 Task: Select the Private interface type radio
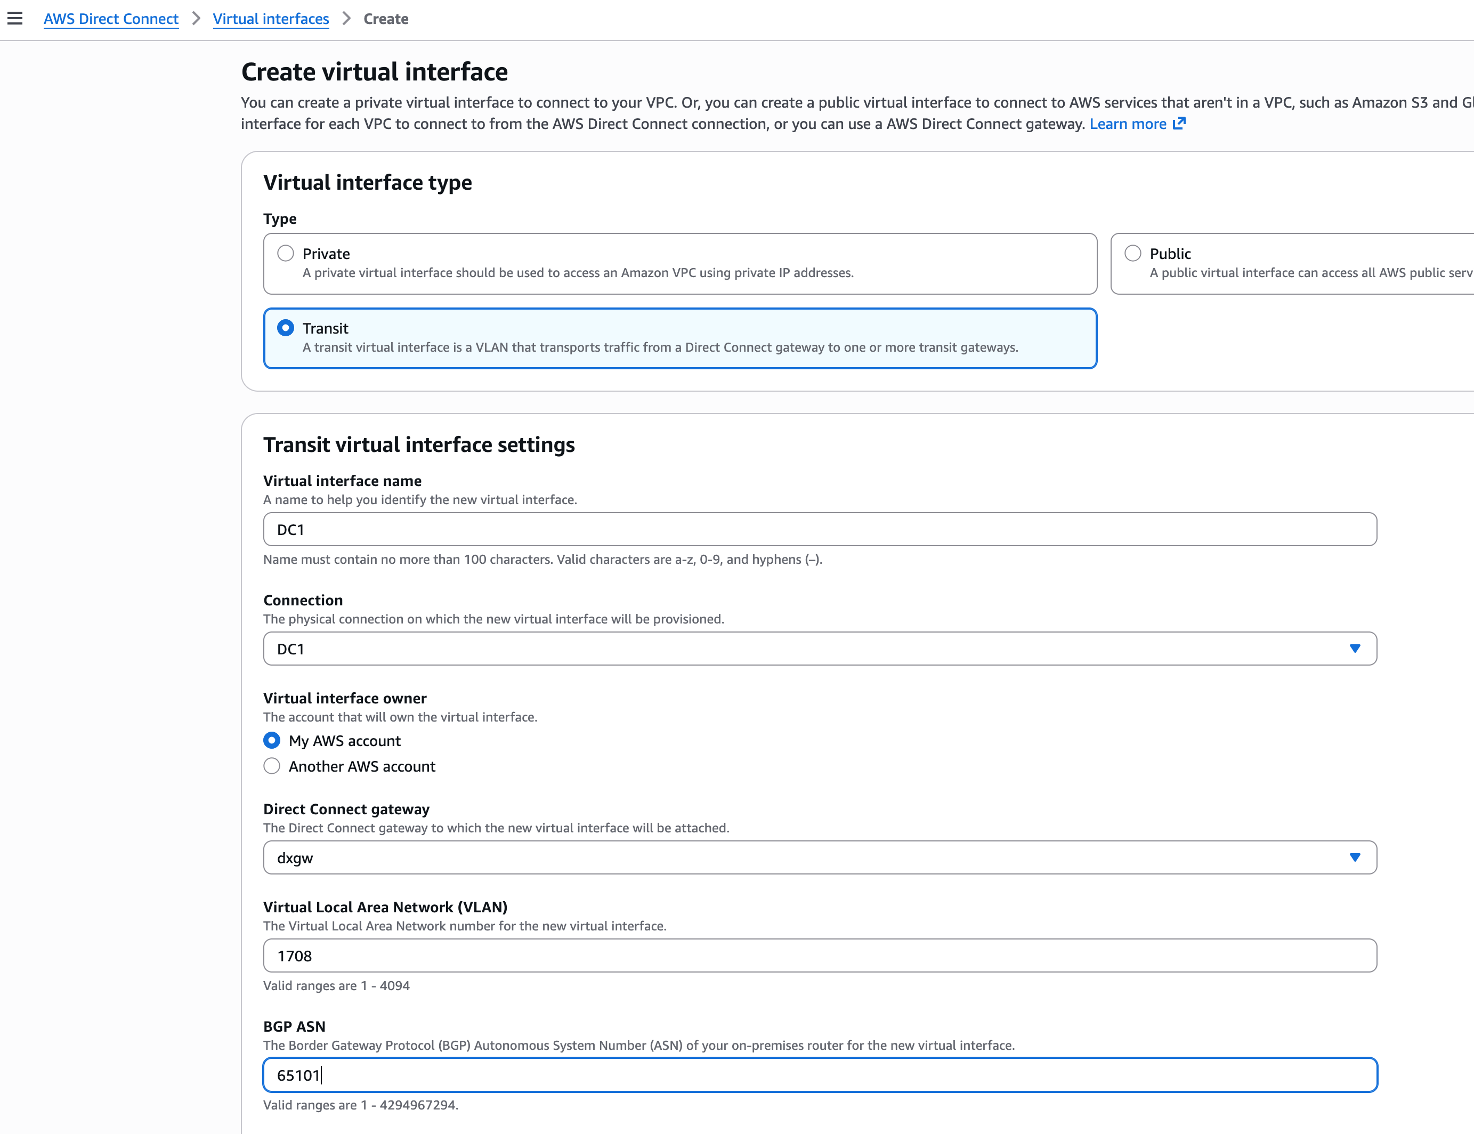[286, 253]
